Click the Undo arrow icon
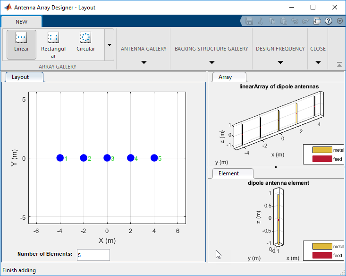This screenshot has height=276, width=346. 295,21
